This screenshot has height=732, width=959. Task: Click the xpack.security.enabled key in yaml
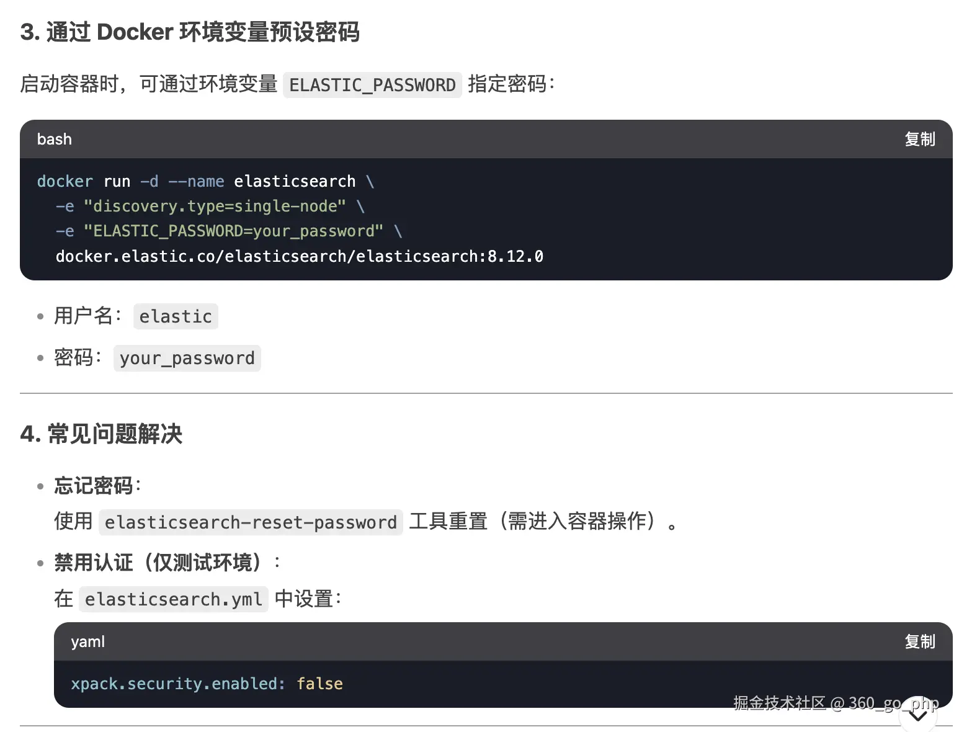(x=177, y=684)
